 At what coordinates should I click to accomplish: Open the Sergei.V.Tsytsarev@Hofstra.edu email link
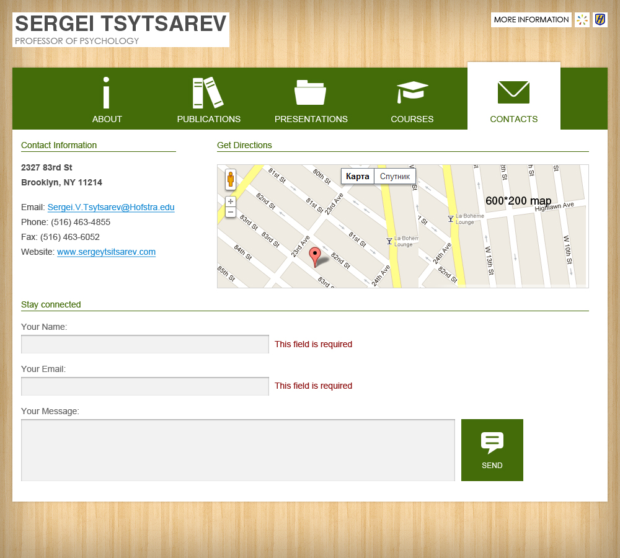point(111,208)
